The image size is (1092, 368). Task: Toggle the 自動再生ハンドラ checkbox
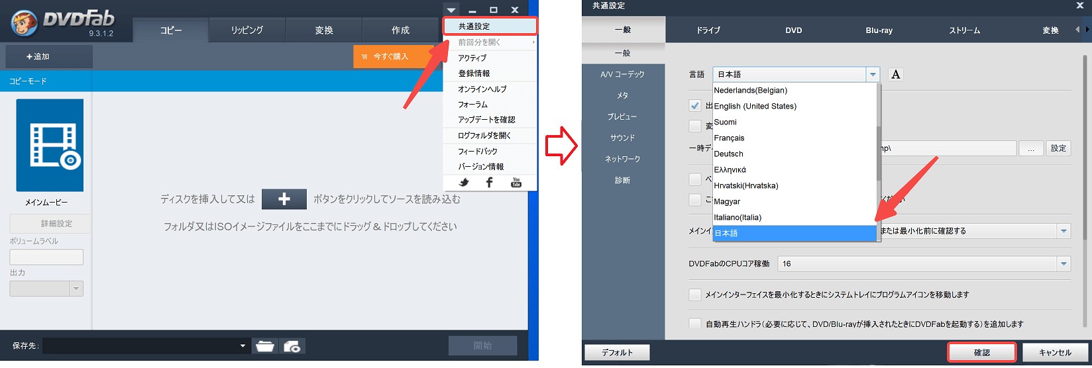click(x=695, y=324)
